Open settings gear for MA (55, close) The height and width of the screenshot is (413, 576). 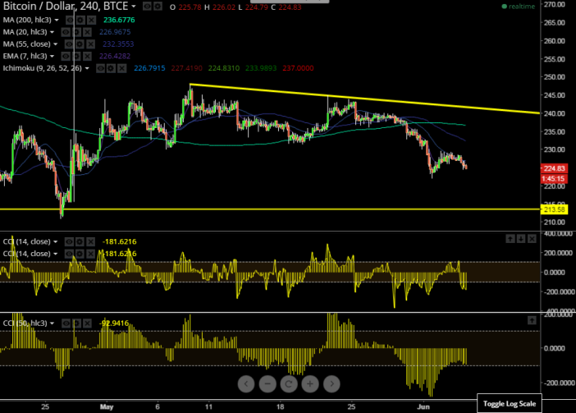click(80, 44)
